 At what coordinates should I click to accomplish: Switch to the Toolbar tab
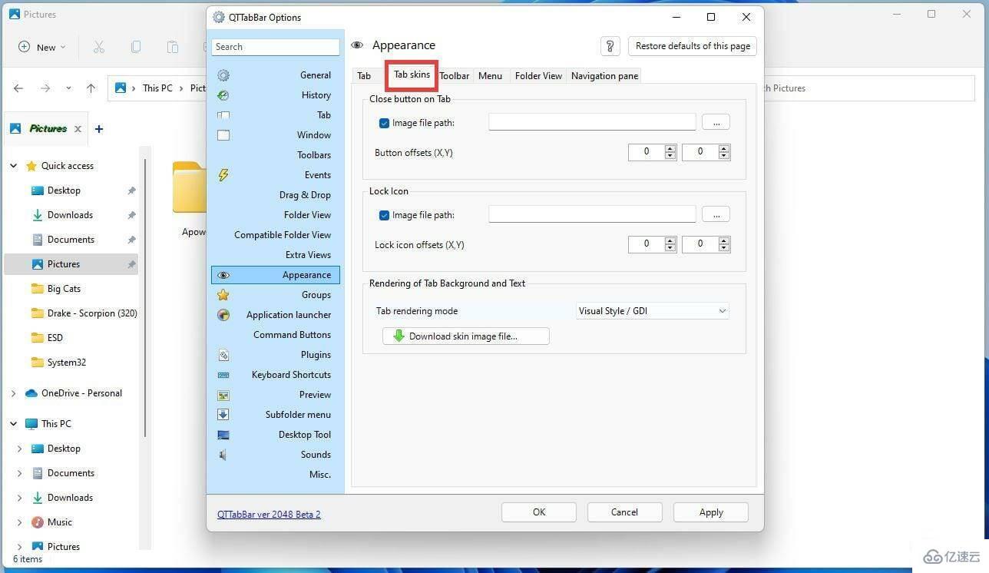tap(455, 75)
